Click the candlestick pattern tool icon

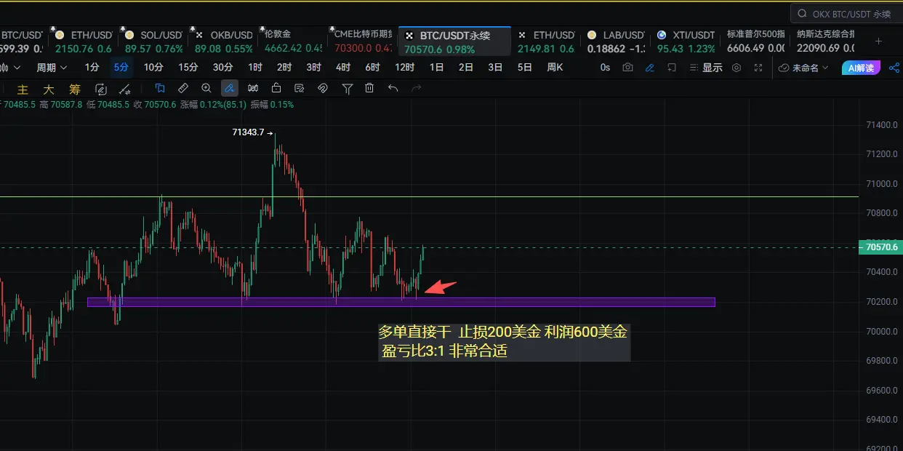(253, 88)
